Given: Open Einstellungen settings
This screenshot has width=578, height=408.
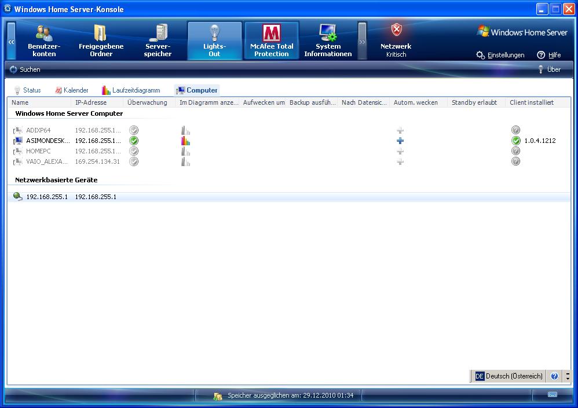Looking at the screenshot, I should point(500,55).
